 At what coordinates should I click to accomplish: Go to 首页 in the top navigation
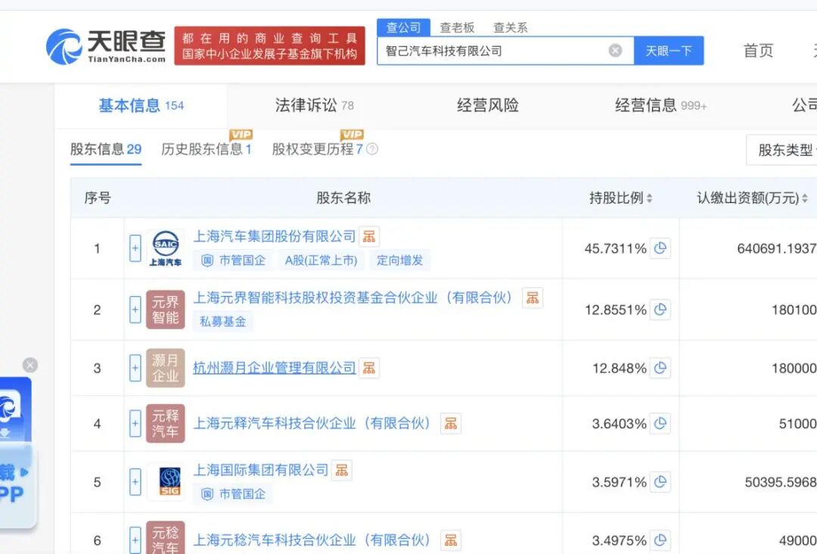click(x=758, y=51)
